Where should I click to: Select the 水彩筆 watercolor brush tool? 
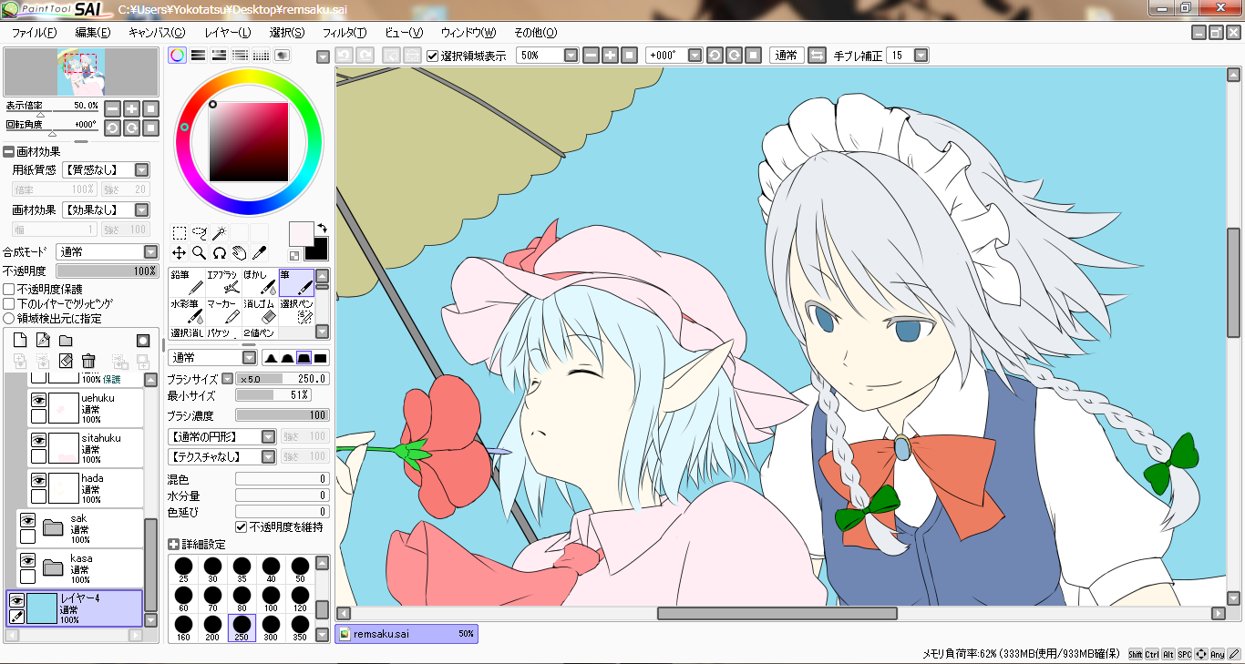pos(186,312)
